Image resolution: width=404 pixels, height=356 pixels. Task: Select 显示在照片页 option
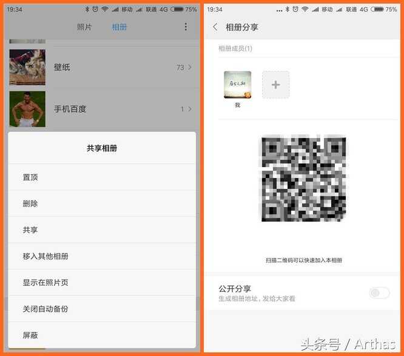point(102,283)
